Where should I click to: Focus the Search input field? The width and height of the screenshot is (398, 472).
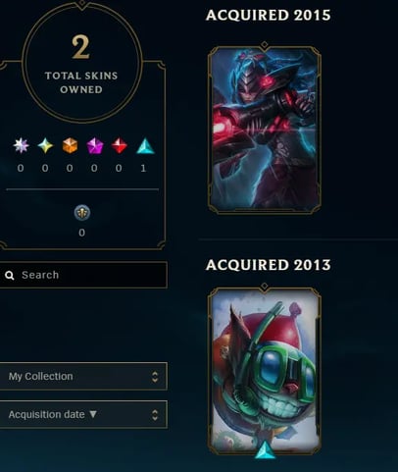tap(83, 275)
